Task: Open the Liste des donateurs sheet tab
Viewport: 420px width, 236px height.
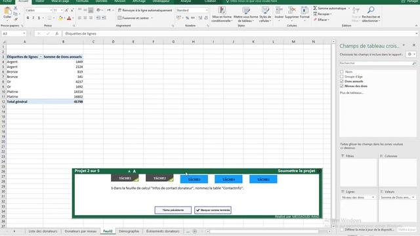Action: point(43,231)
